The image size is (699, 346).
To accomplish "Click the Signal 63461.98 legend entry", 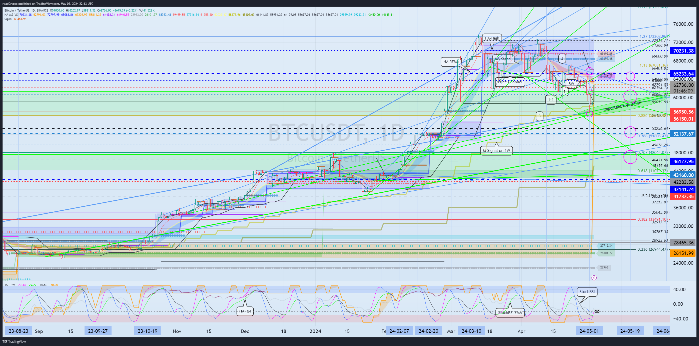I will [x=16, y=19].
